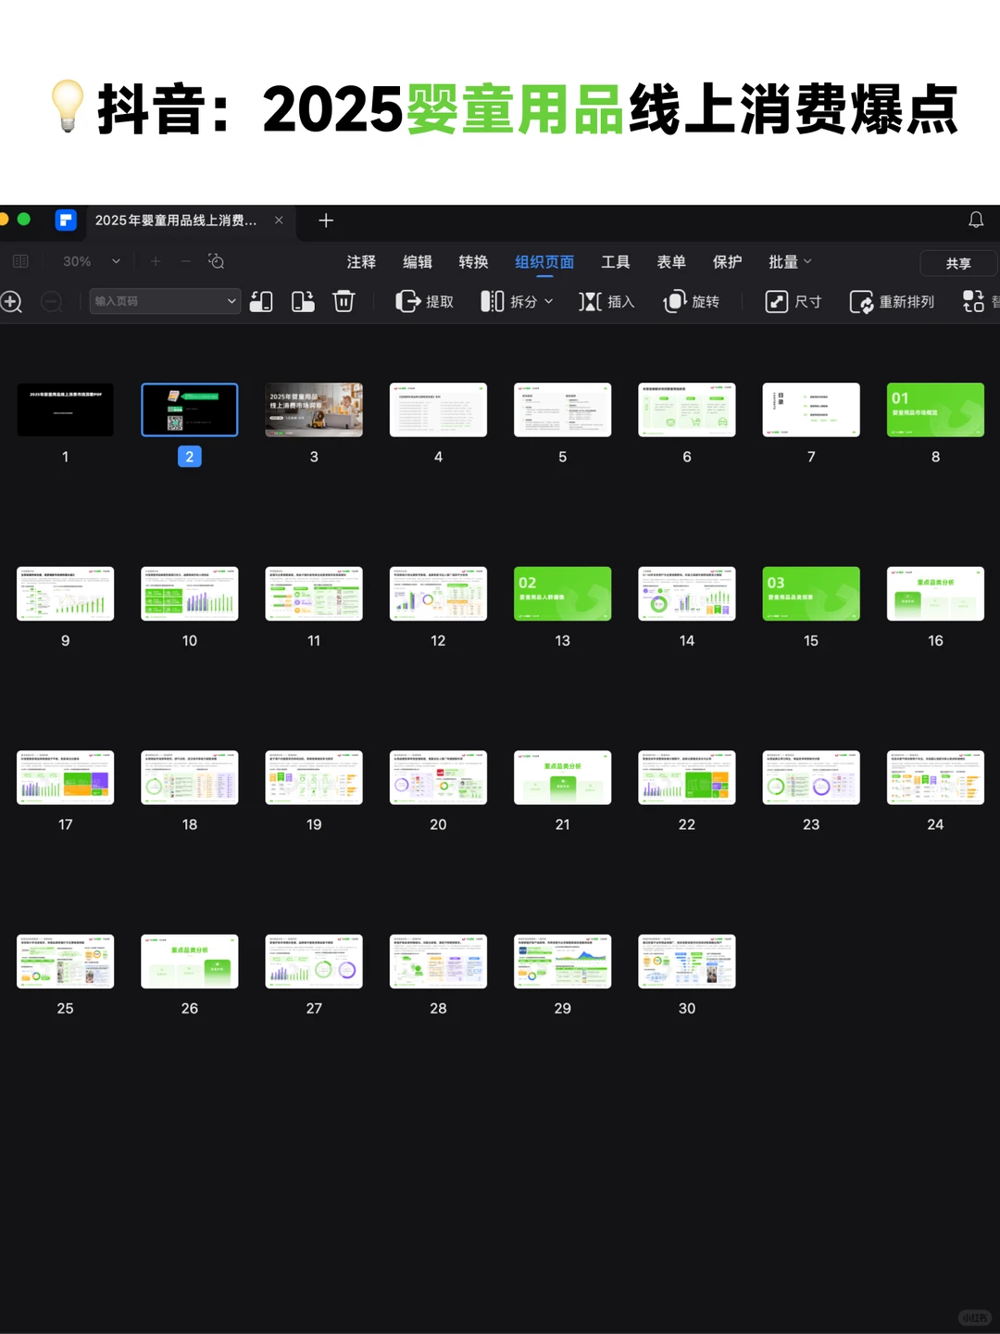The height and width of the screenshot is (1334, 1000).
Task: Select page 17 thumbnail
Action: tap(66, 777)
